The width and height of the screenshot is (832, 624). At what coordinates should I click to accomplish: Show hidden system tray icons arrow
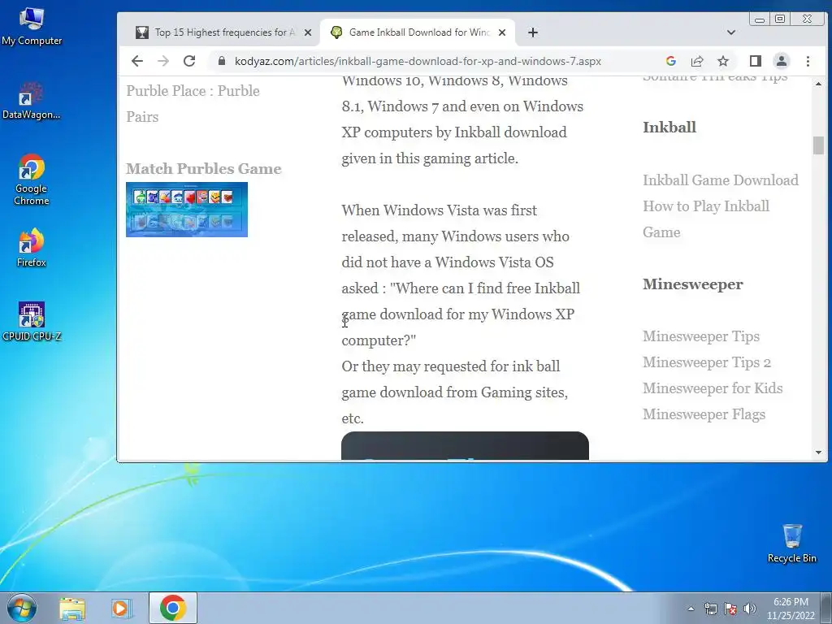point(691,609)
